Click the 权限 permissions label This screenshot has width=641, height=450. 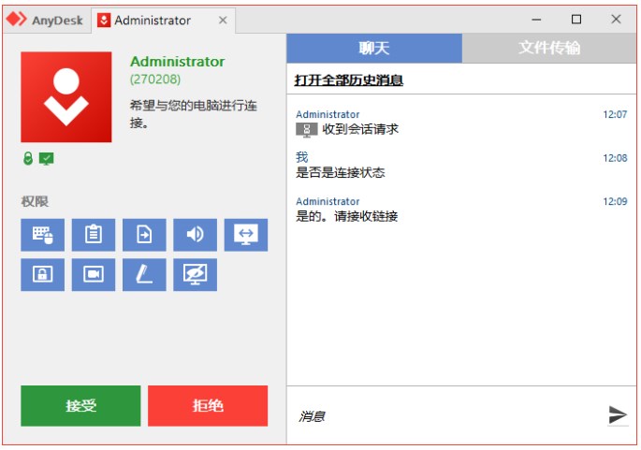pos(35,201)
